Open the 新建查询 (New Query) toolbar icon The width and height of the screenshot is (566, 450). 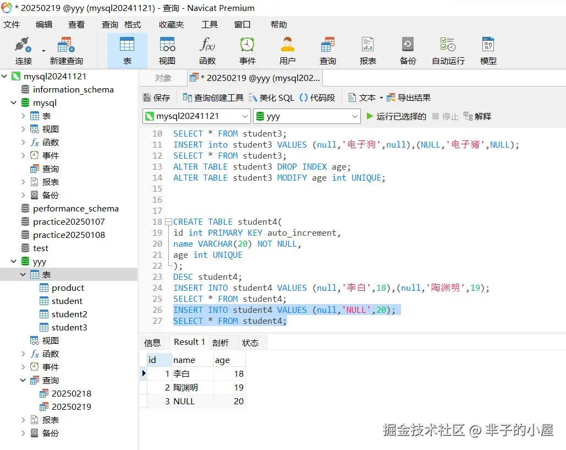[x=66, y=51]
